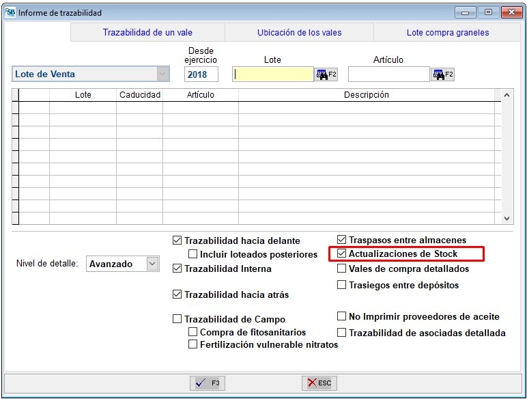Uncheck Trazabilidad hacia atrás

click(x=177, y=294)
